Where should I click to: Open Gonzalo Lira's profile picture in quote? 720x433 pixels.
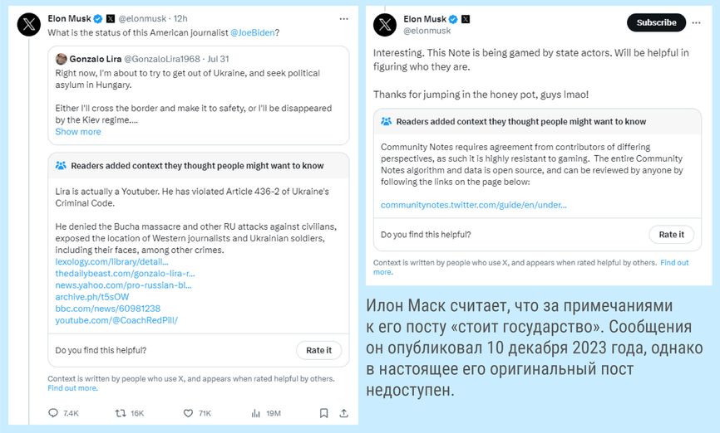pos(61,59)
